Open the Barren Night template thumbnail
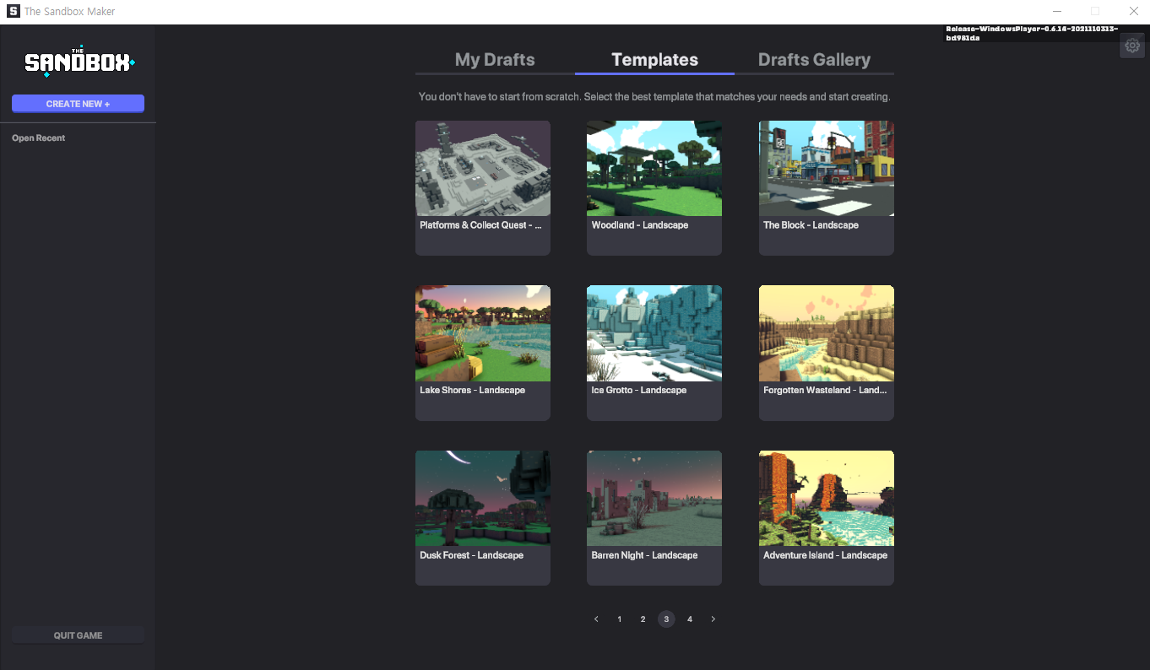Screen dimensions: 1150x670 pyautogui.click(x=654, y=498)
